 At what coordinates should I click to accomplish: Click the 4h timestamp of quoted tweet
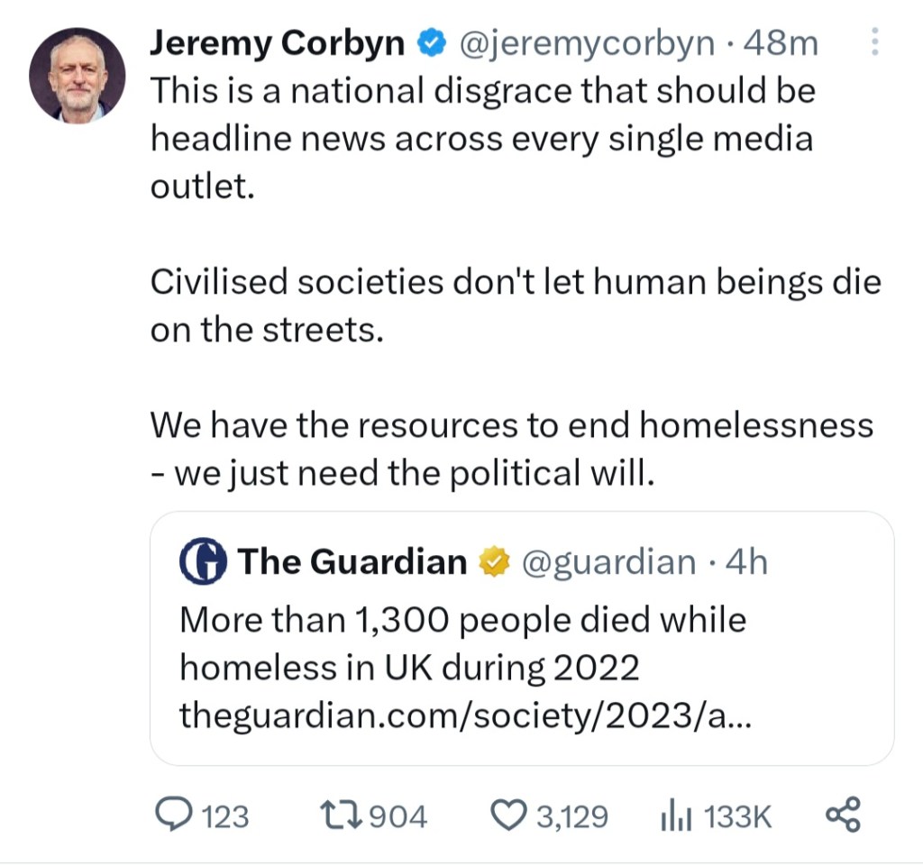[x=746, y=562]
